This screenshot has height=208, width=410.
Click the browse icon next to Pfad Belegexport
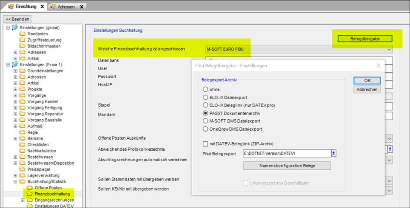pos(334,153)
